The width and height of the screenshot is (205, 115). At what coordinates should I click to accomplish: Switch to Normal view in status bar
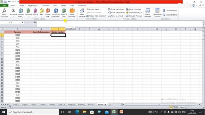point(171,107)
